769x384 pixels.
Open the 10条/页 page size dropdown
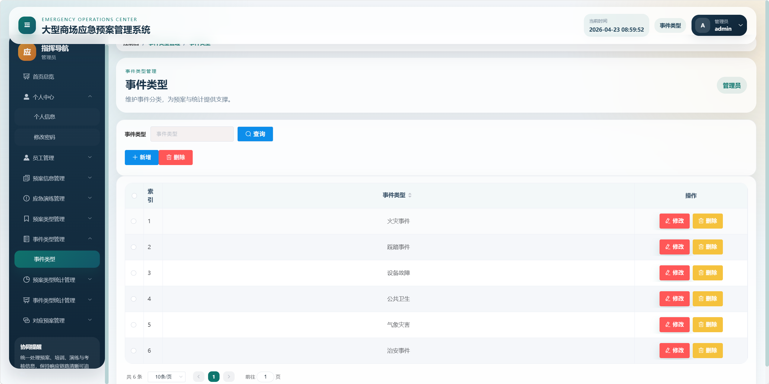coord(166,377)
